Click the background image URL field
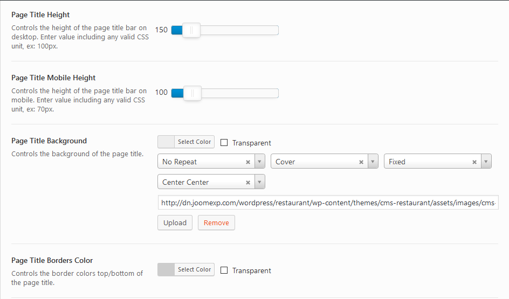Viewport: 509px width, 299px height. tap(328, 203)
